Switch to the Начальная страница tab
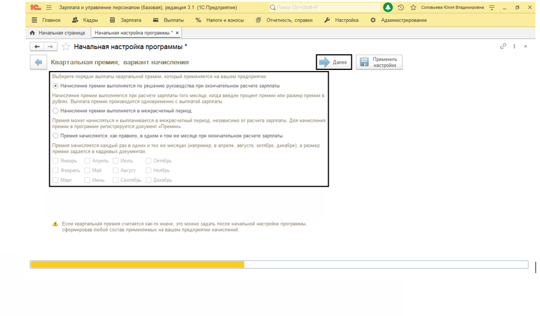 point(57,33)
